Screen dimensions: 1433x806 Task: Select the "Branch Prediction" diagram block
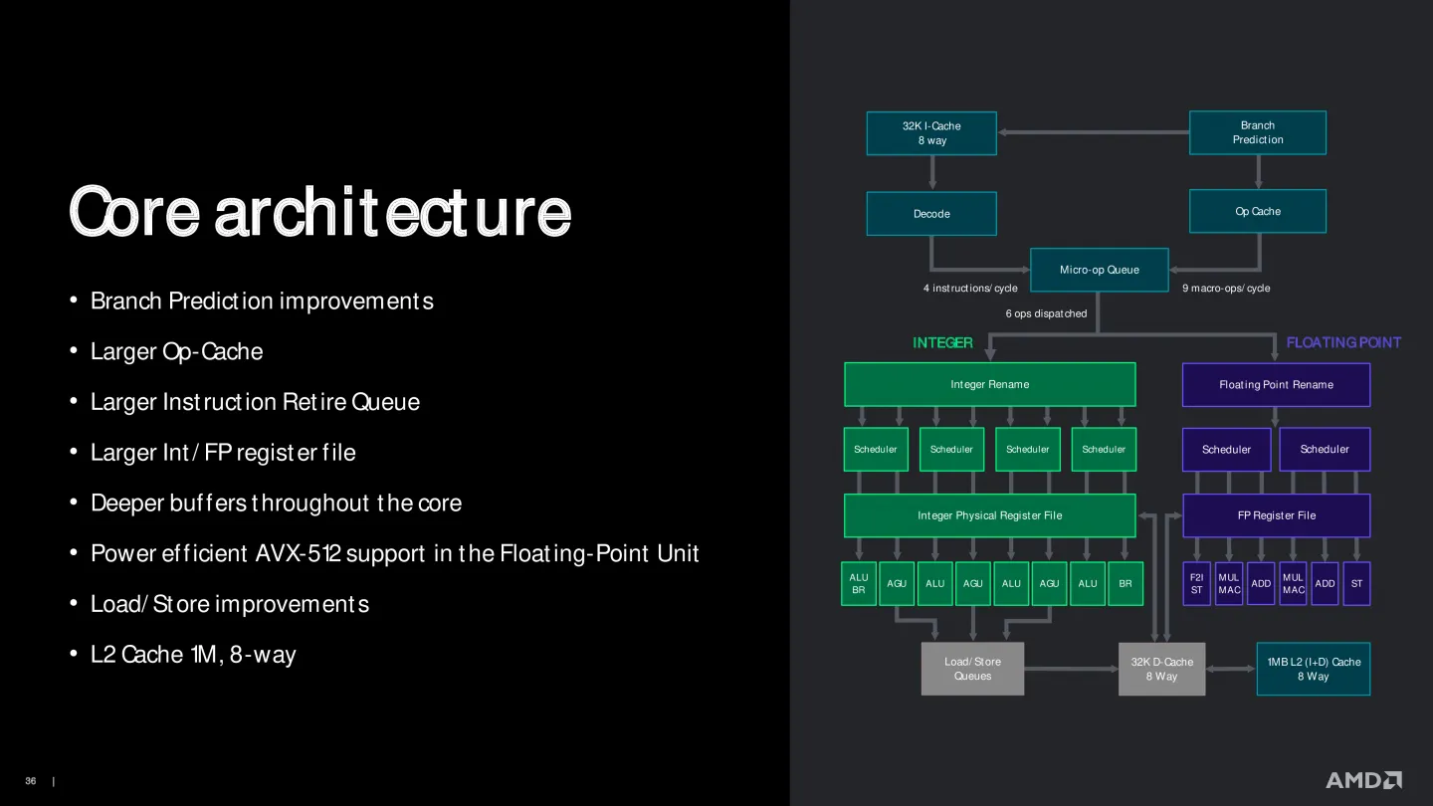[x=1258, y=132]
